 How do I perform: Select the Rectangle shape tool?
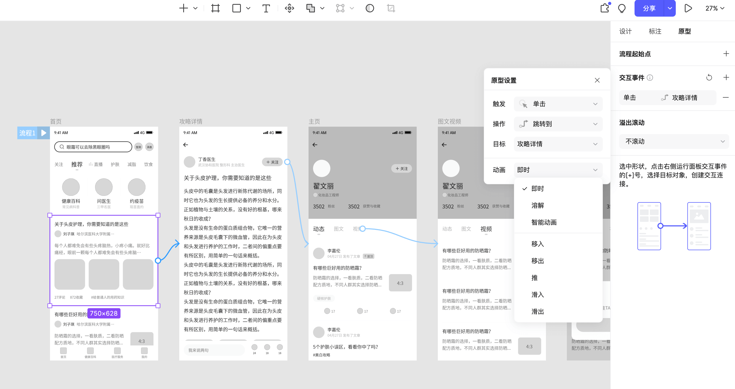[237, 8]
